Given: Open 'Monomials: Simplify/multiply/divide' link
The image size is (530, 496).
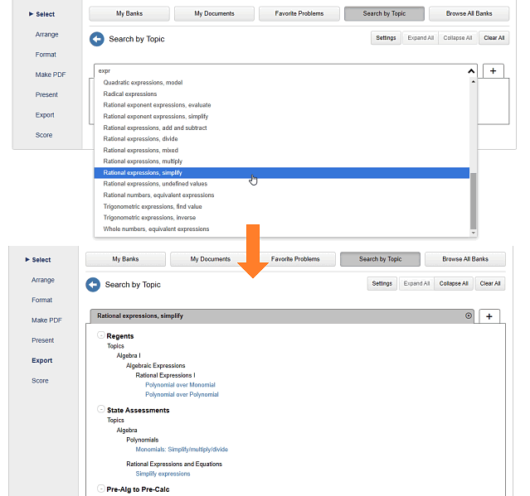Looking at the screenshot, I should [182, 450].
